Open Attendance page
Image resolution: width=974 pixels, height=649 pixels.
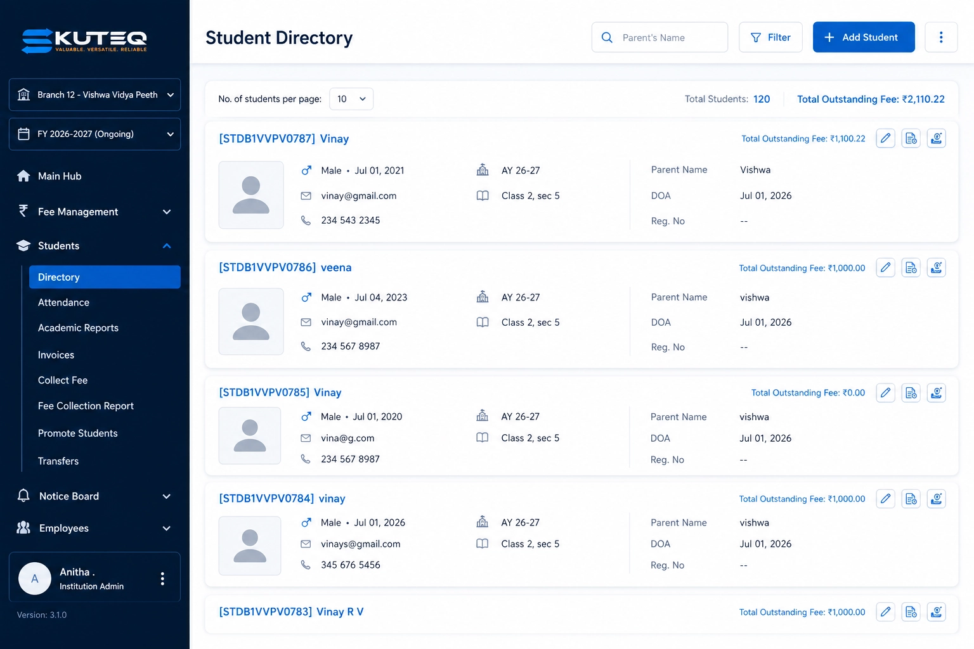tap(63, 302)
